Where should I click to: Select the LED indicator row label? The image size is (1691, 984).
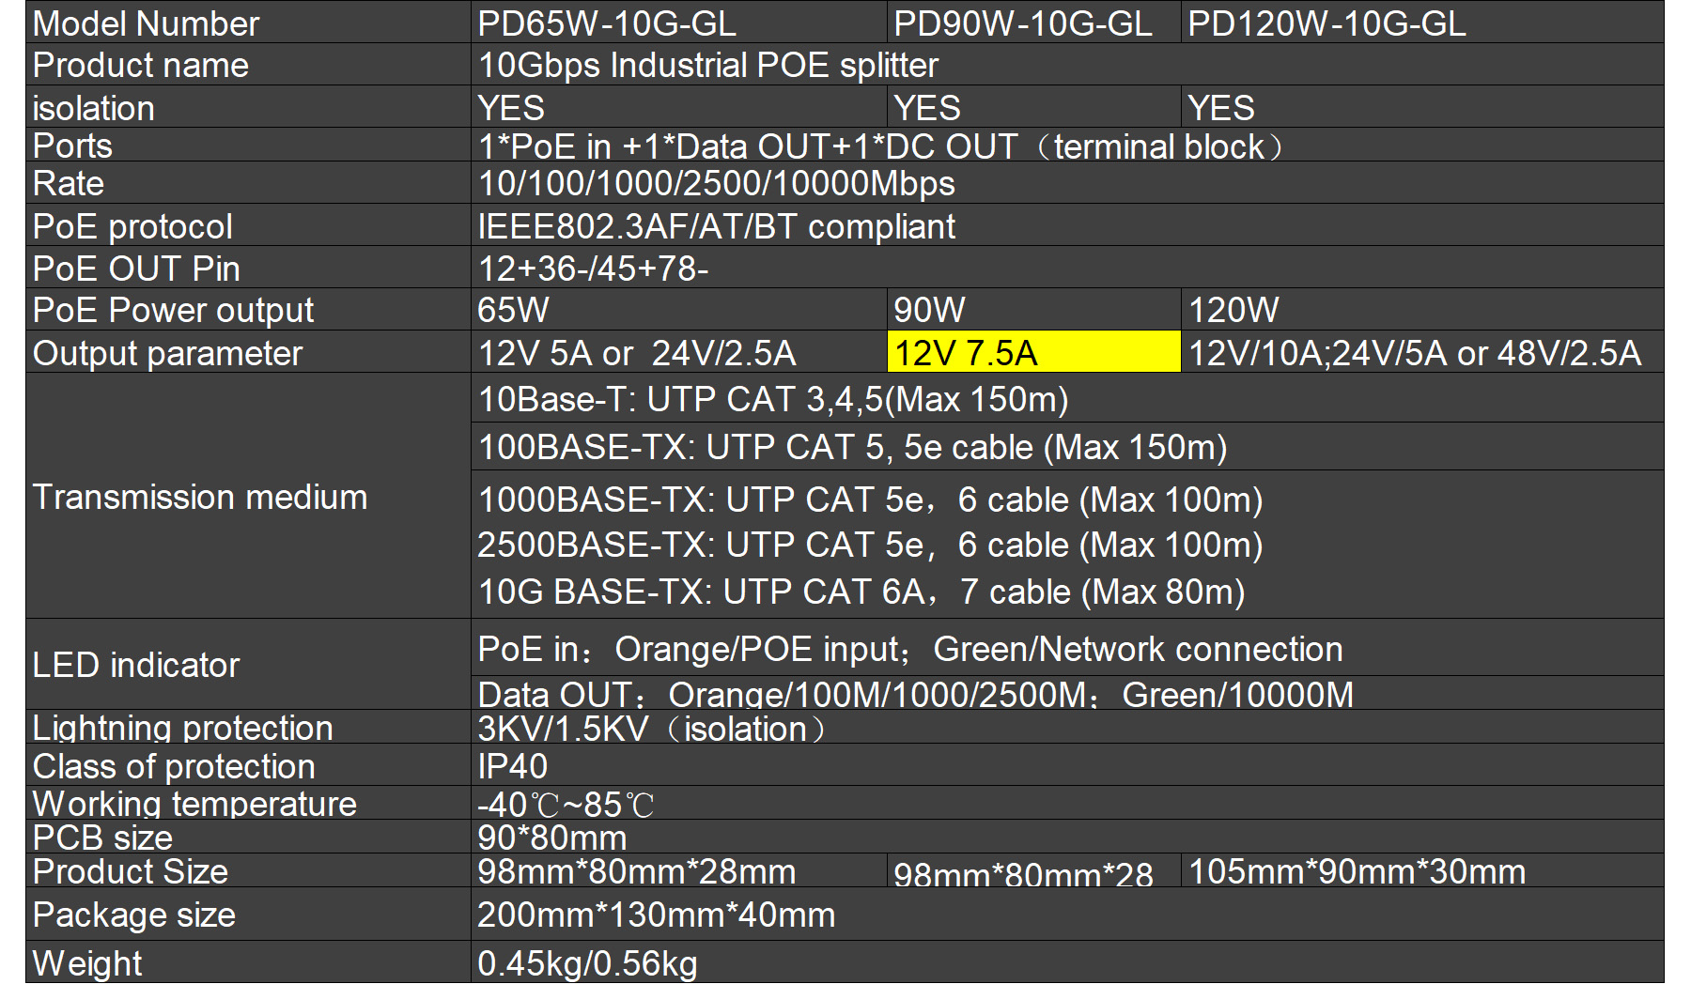point(136,665)
